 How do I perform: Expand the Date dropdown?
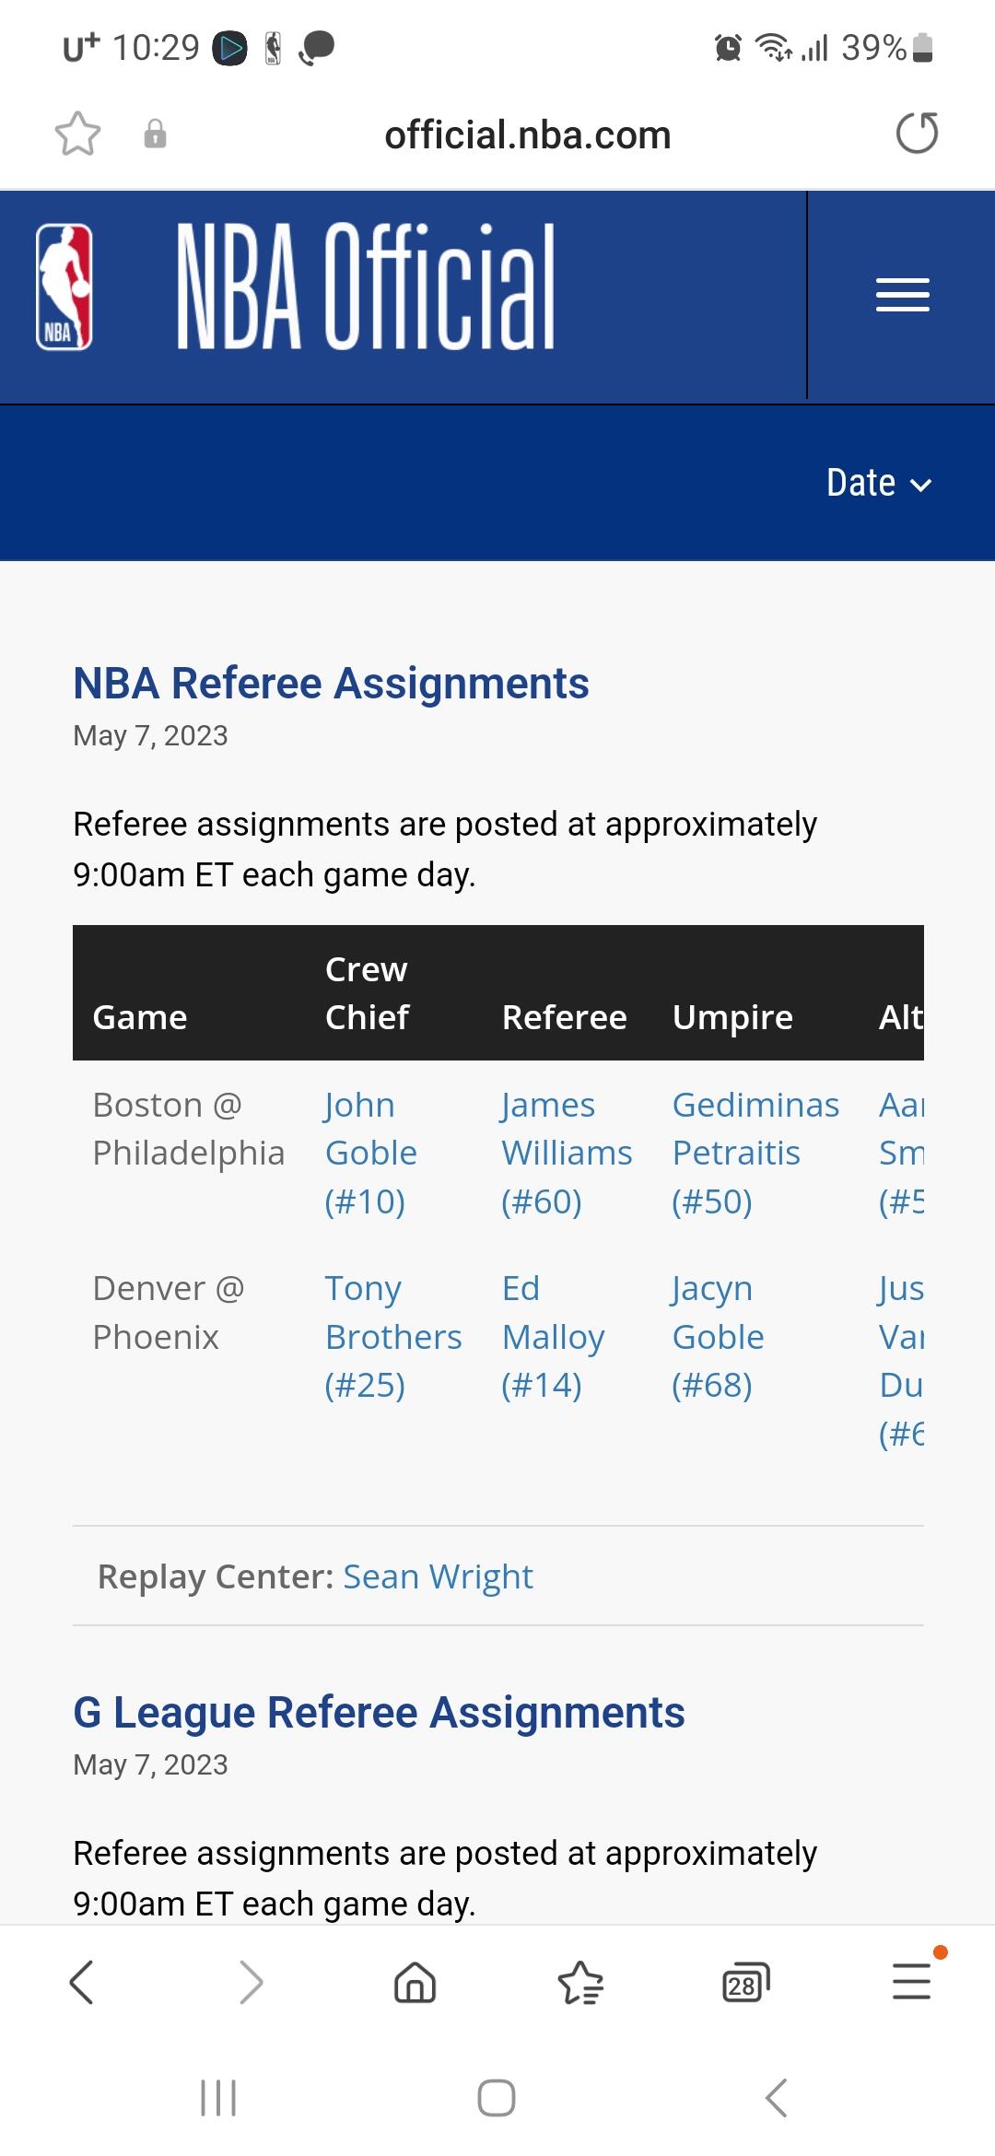coord(878,484)
